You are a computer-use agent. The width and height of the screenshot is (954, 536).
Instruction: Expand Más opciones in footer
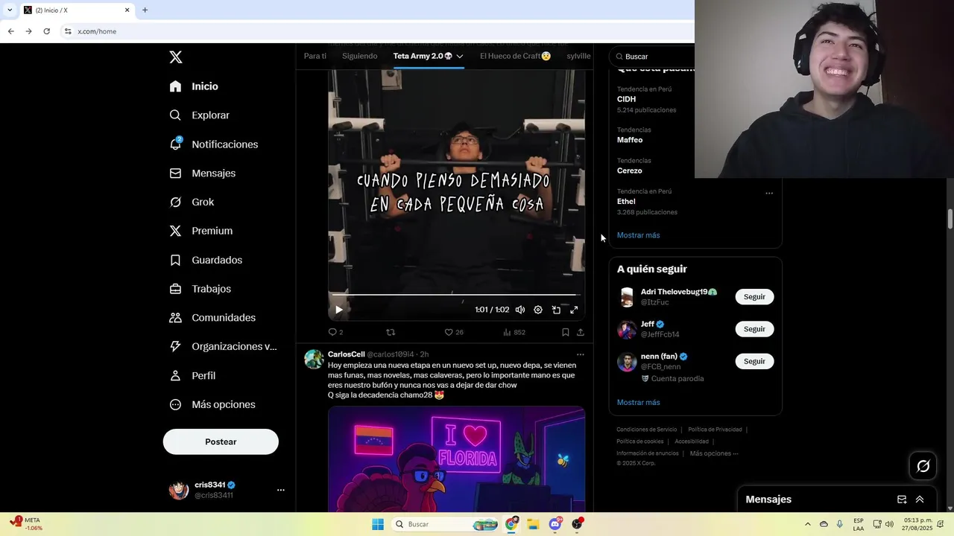tap(714, 453)
